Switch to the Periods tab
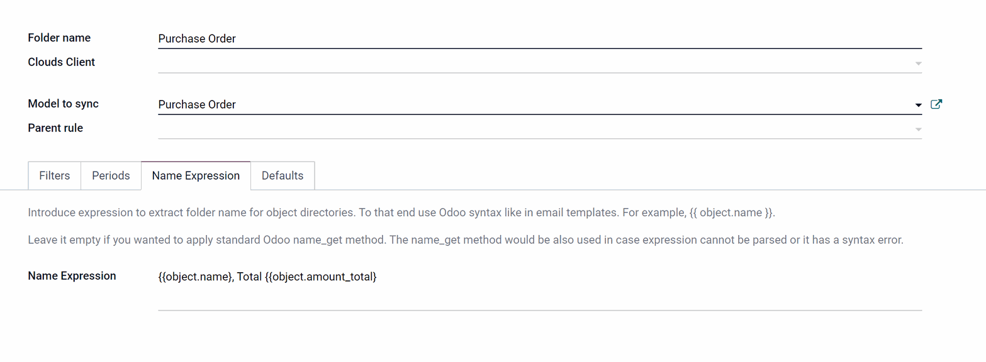The height and width of the screenshot is (362, 986). 111,175
